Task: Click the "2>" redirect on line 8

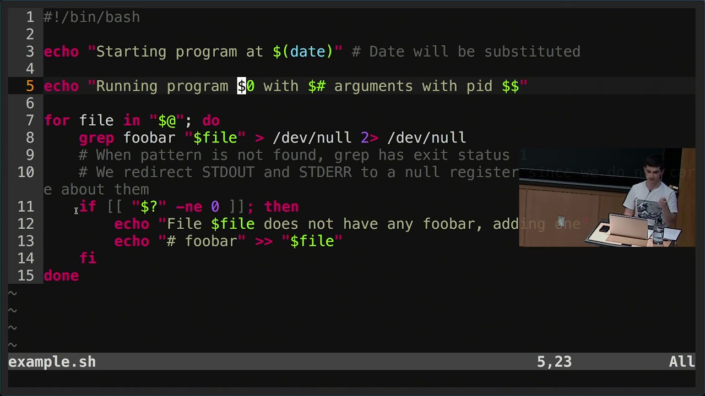Action: tap(370, 137)
